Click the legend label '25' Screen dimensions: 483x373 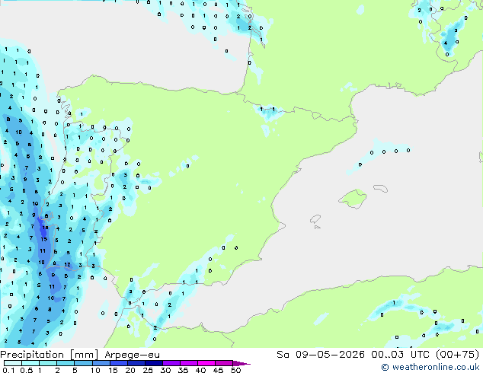coord(148,370)
